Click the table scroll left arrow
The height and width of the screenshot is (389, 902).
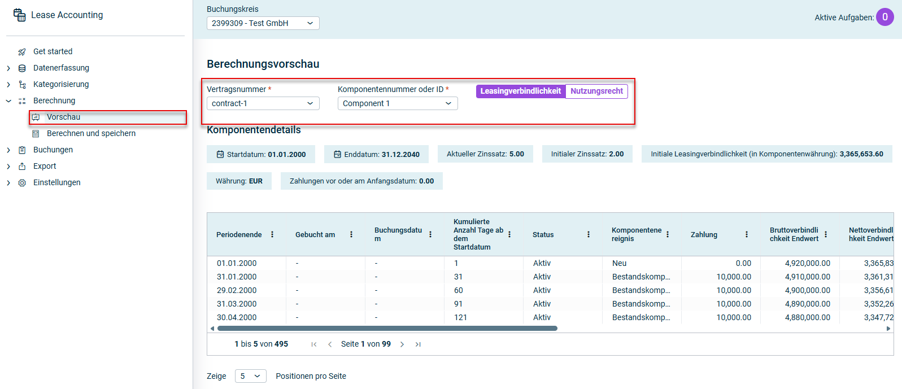[212, 328]
